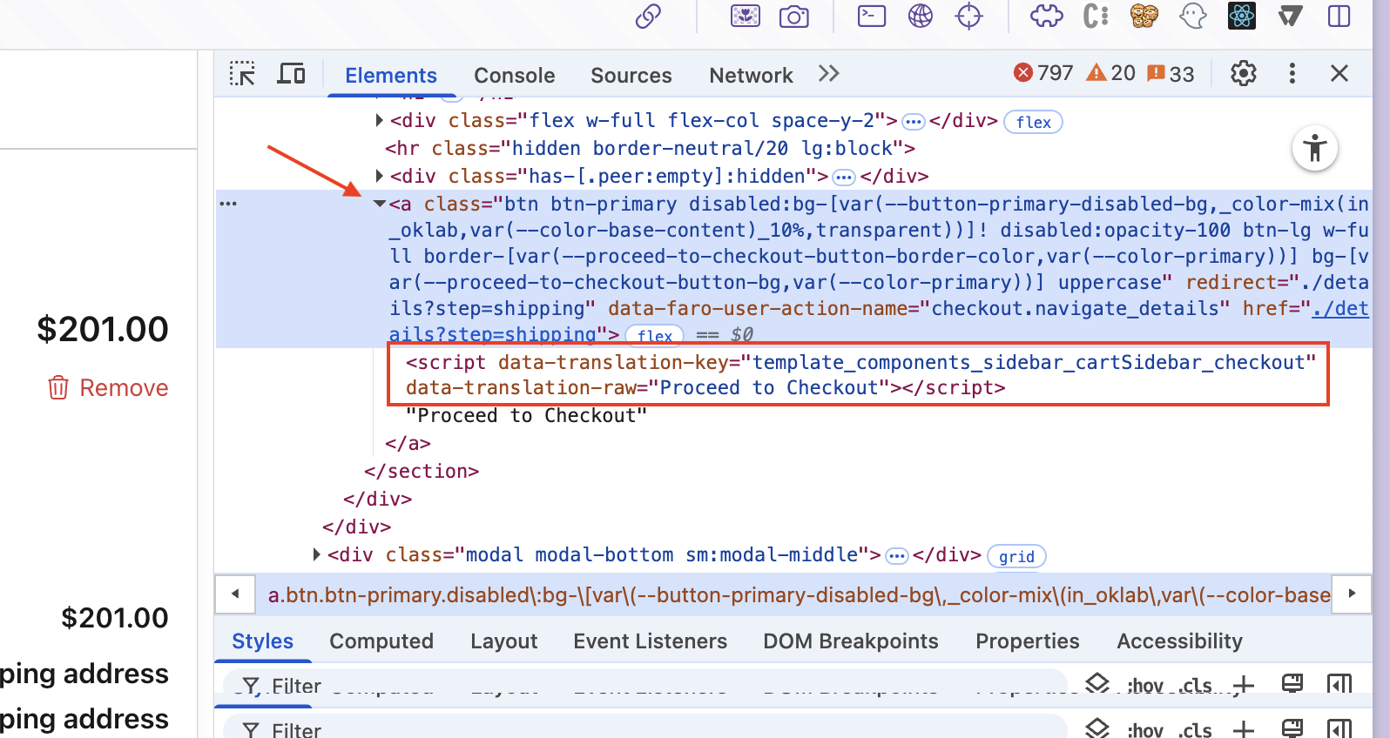This screenshot has width=1390, height=738.
Task: Select the closing </a> tag row
Action: coord(408,443)
